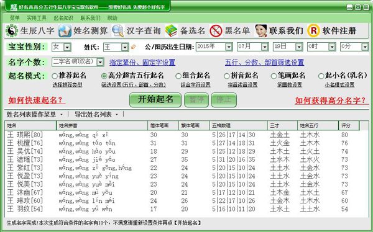Image resolution: width=373 pixels, height=232 pixels.
Task: Sort by the 五格数理 column header
Action: point(238,125)
